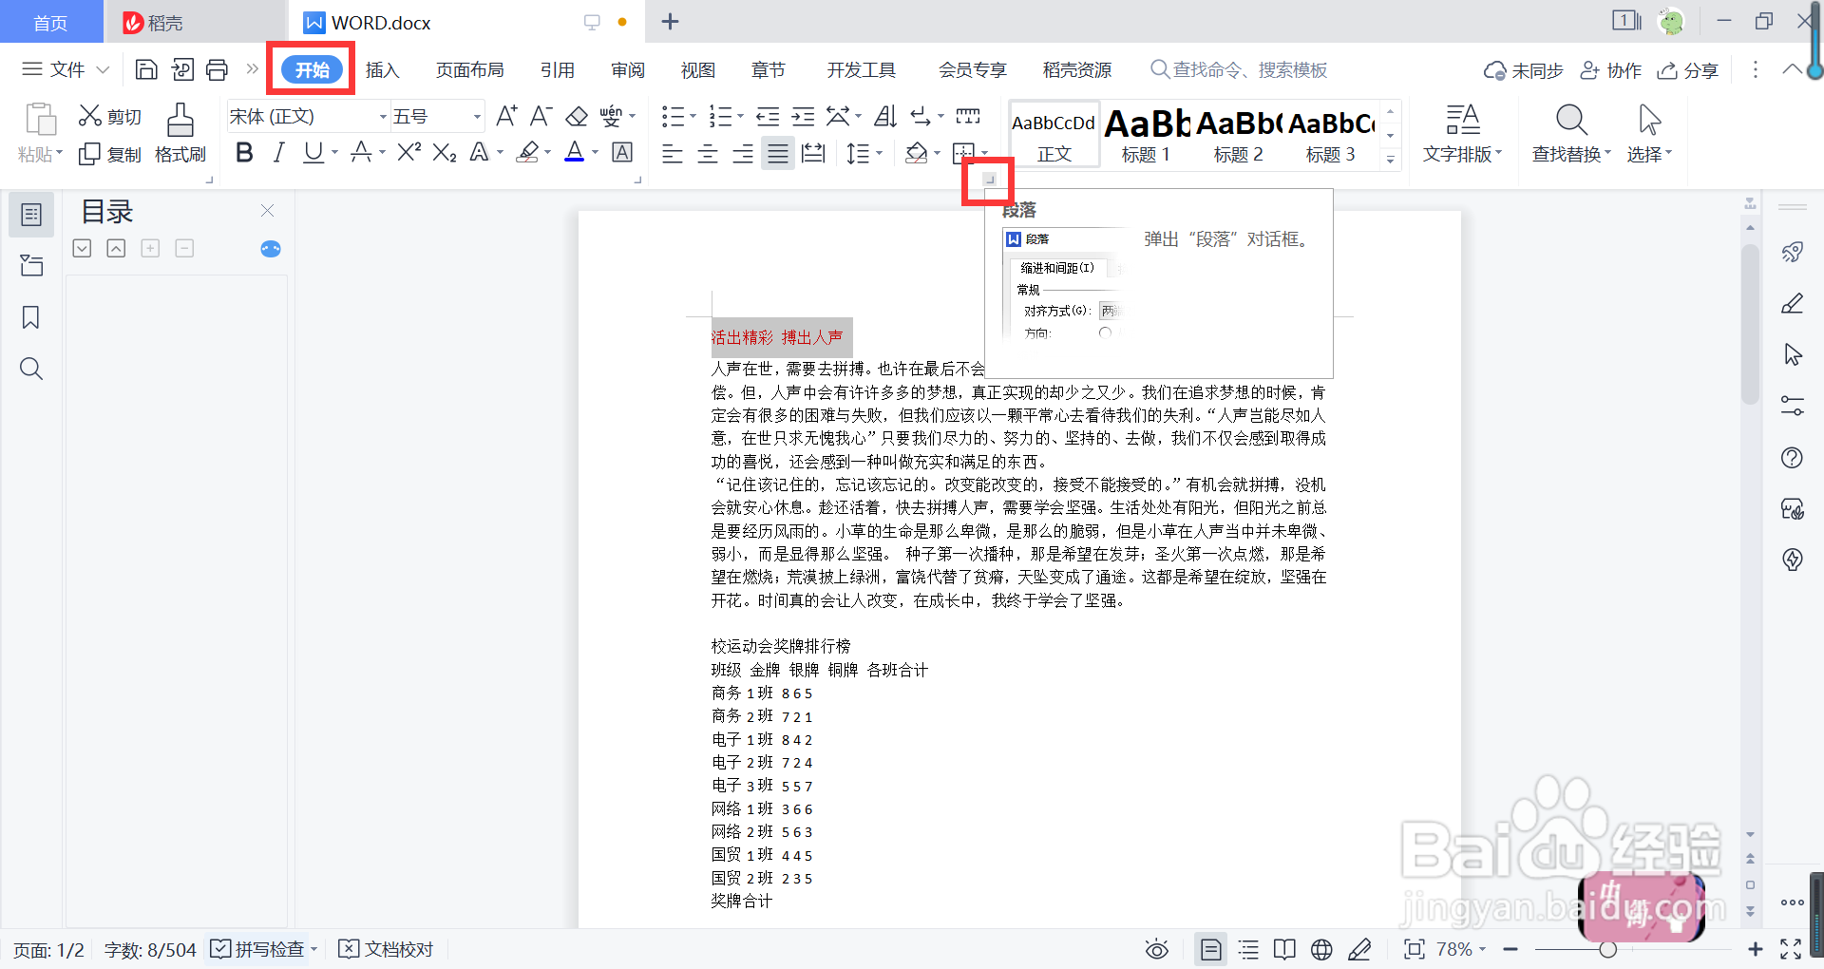The image size is (1824, 969).
Task: Center align the text
Action: pos(708,153)
